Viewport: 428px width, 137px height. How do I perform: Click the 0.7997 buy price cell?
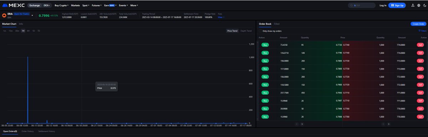[x=338, y=101]
